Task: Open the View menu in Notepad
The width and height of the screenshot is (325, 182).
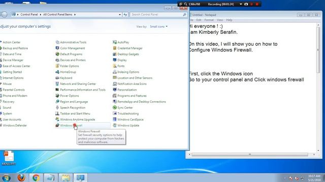Action: click(220, 20)
